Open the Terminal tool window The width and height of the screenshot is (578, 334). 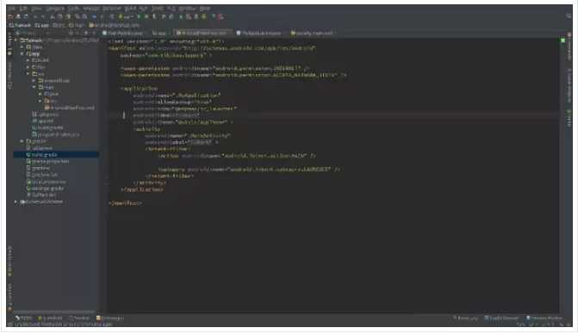[79, 319]
